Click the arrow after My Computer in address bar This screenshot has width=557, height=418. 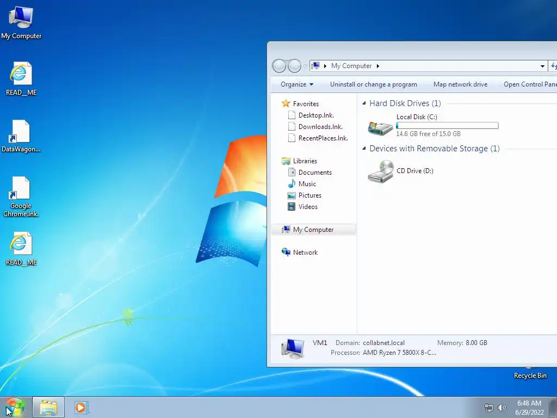click(378, 66)
